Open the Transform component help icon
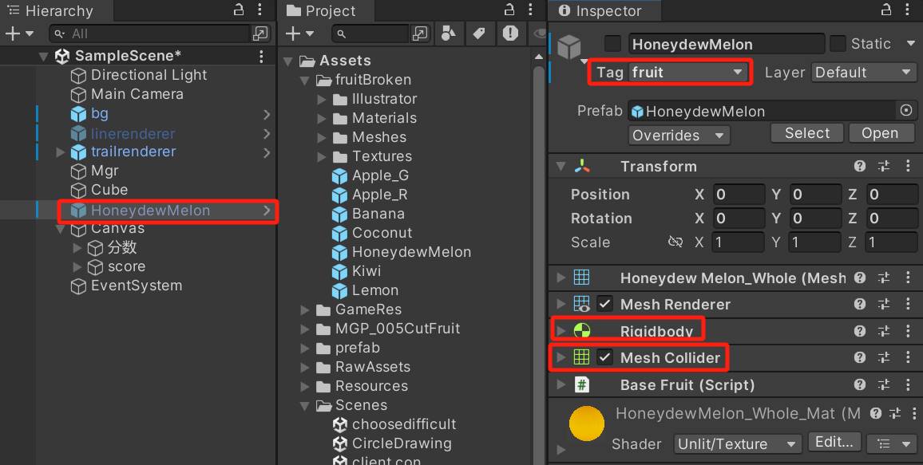Viewport: 923px width, 465px height. click(x=860, y=167)
